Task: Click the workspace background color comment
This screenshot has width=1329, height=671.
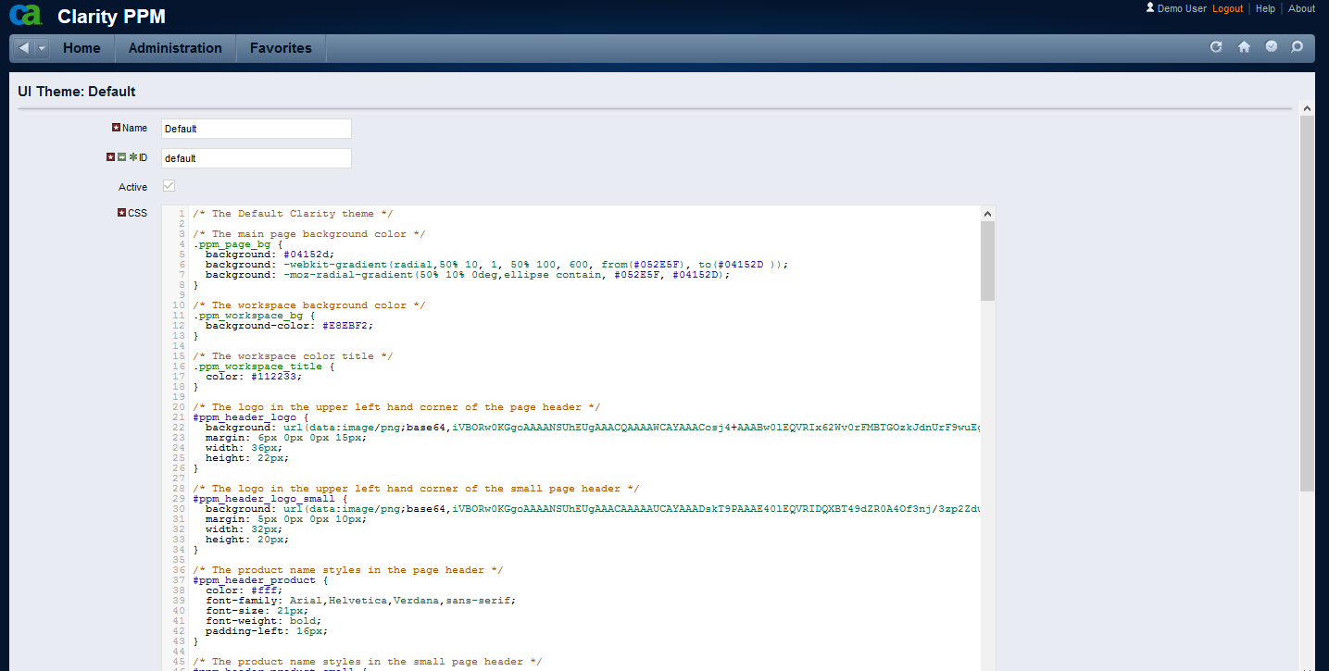Action: coord(308,305)
